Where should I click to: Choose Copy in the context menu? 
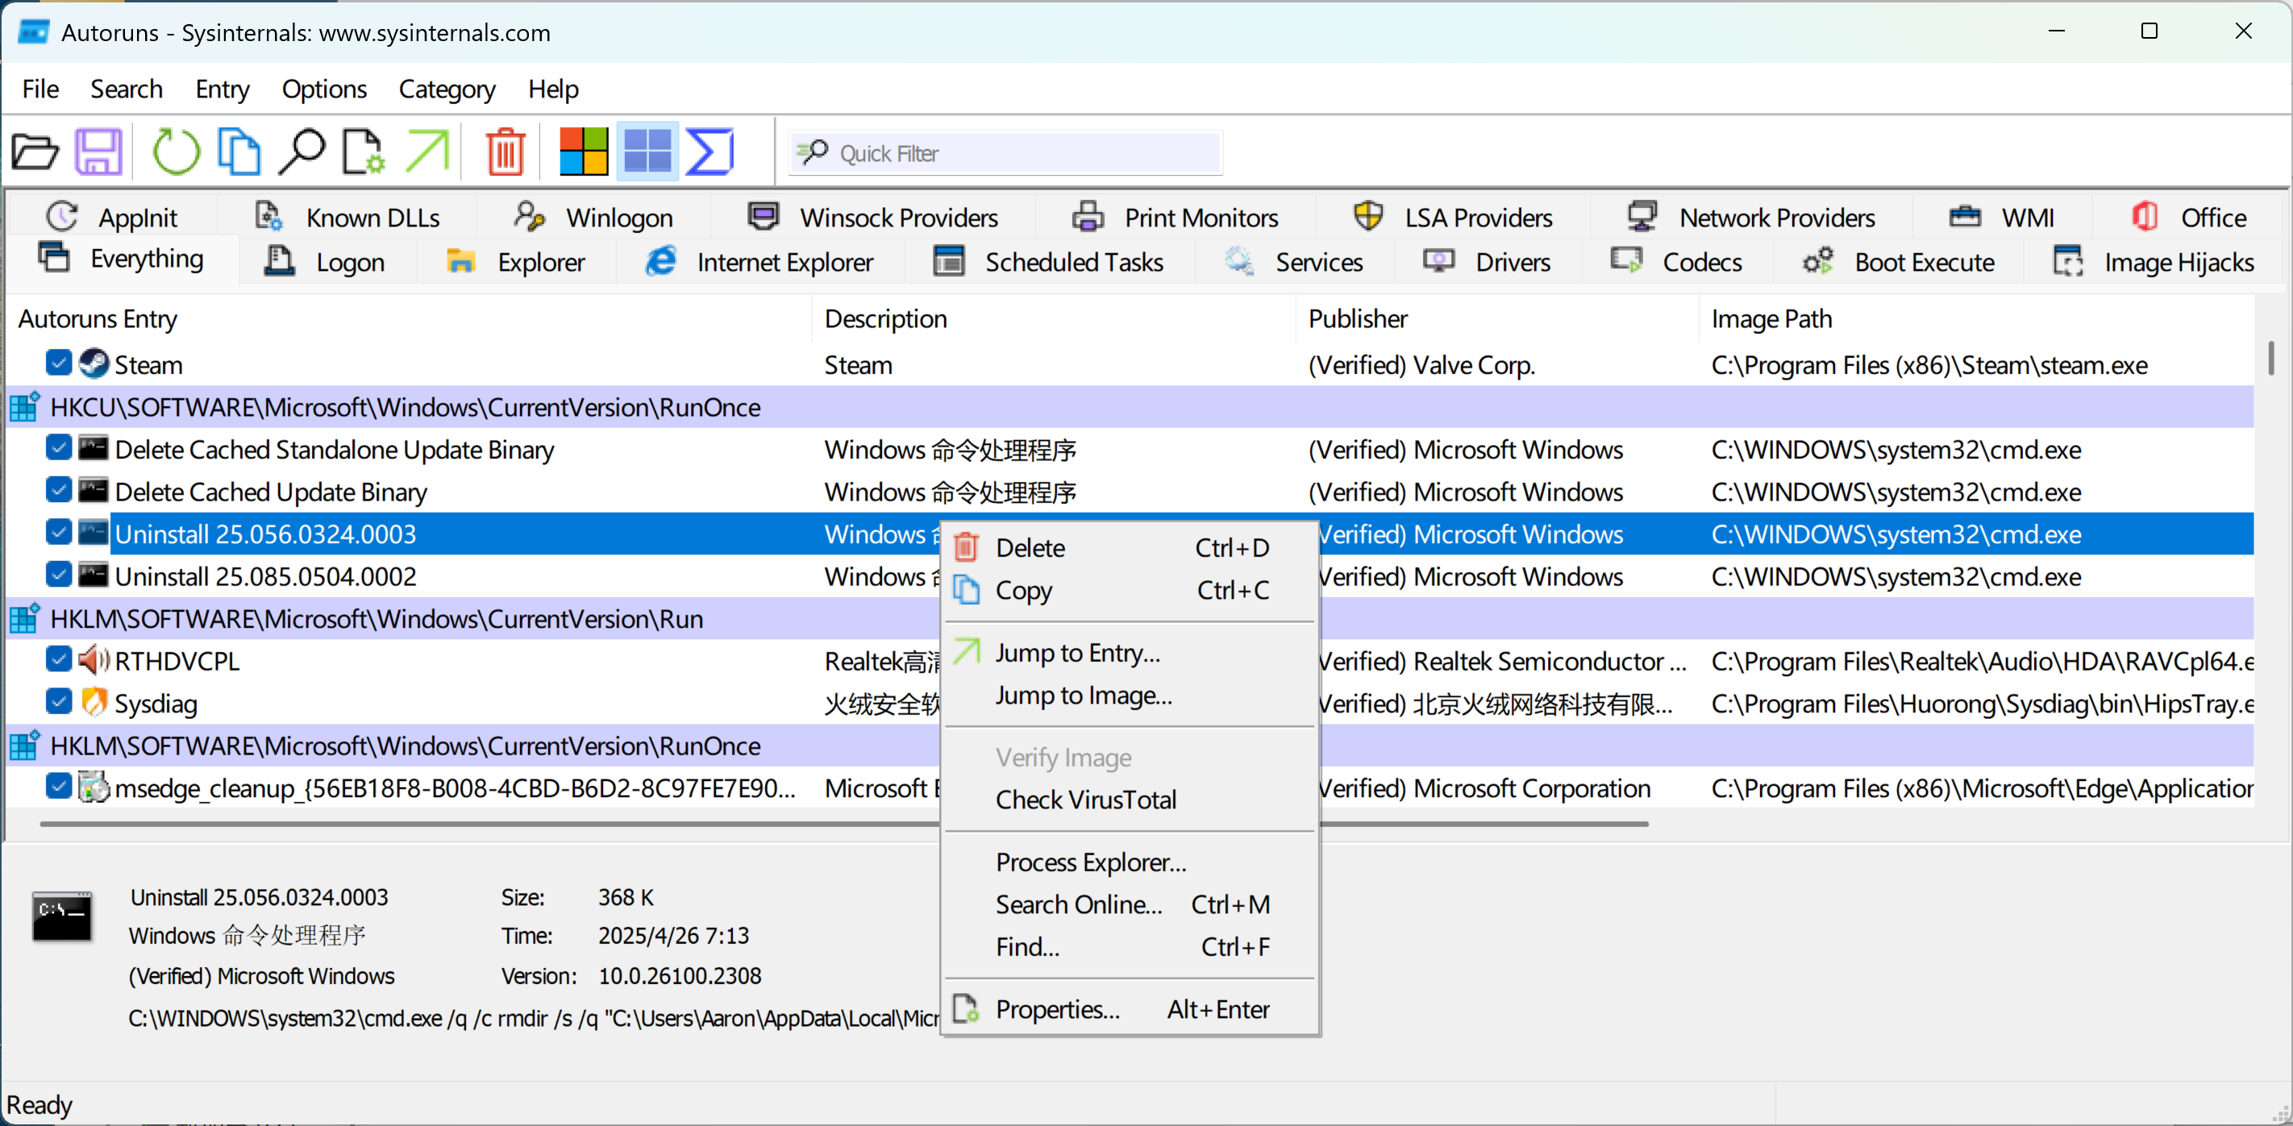(x=1129, y=590)
